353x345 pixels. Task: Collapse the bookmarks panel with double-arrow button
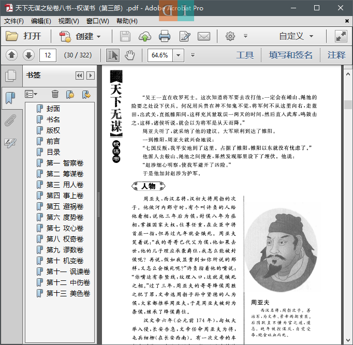80,76
